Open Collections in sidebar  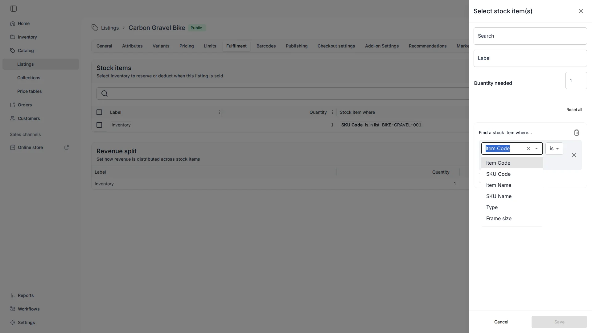pyautogui.click(x=41, y=78)
